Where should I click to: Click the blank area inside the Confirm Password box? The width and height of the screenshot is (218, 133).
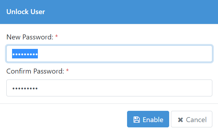click(x=125, y=88)
